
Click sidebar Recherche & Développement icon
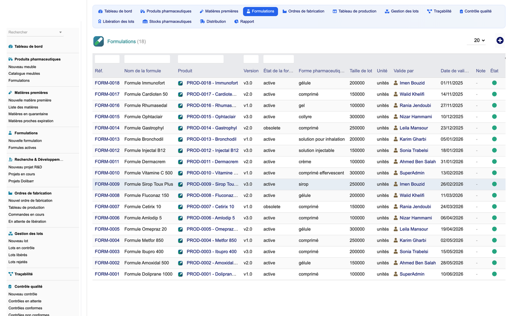(11, 159)
